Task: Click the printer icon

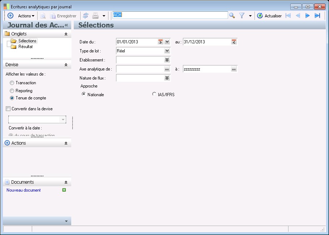Action: pos(95,16)
